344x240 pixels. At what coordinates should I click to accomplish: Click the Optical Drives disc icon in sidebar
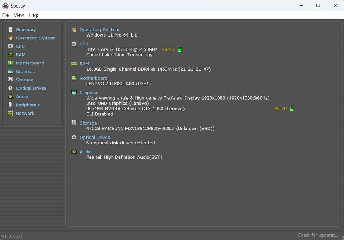[10, 88]
